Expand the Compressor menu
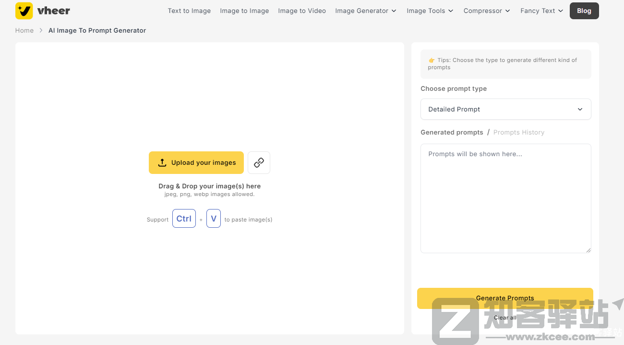Screen dimensions: 624x345 (487, 11)
